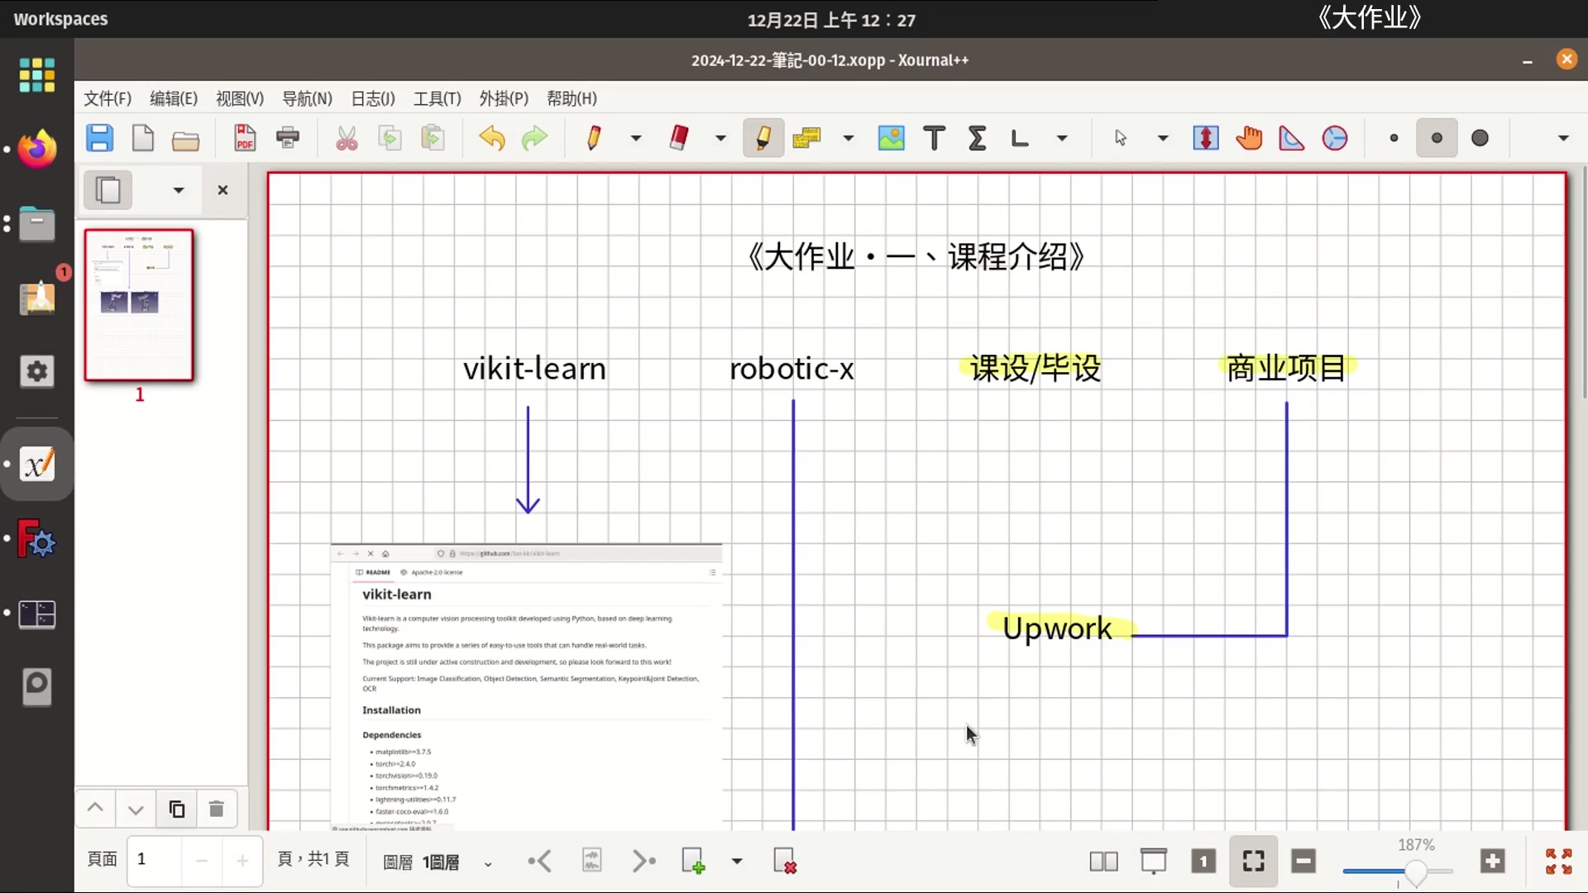This screenshot has width=1588, height=893.
Task: Open the layer selector dropdown
Action: coord(488,864)
